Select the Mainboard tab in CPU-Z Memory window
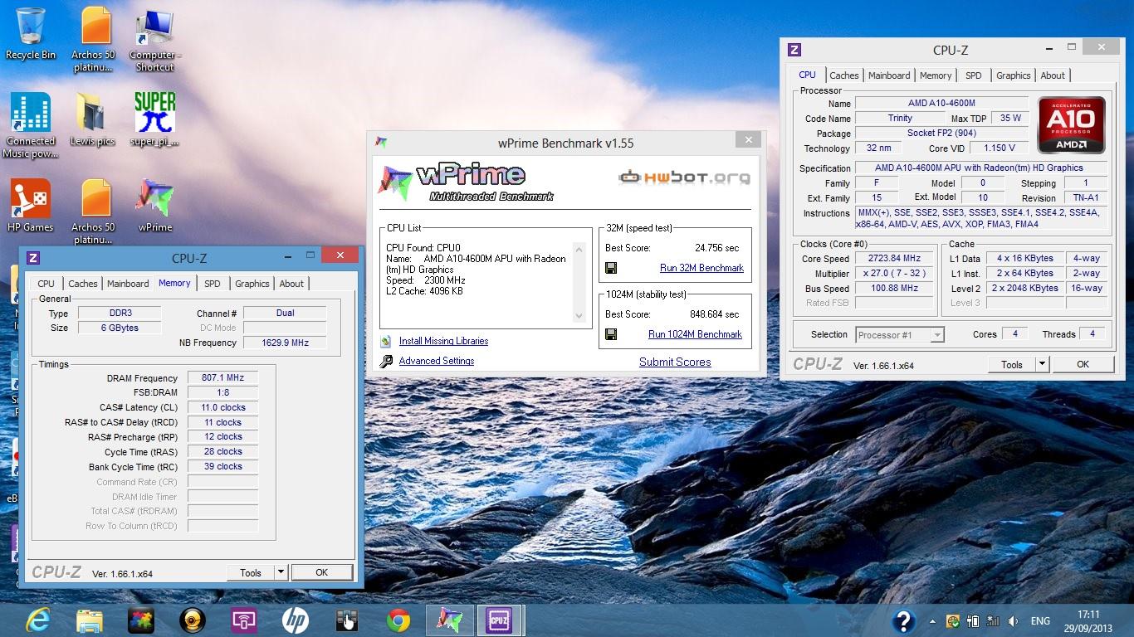This screenshot has height=637, width=1134. coord(128,284)
